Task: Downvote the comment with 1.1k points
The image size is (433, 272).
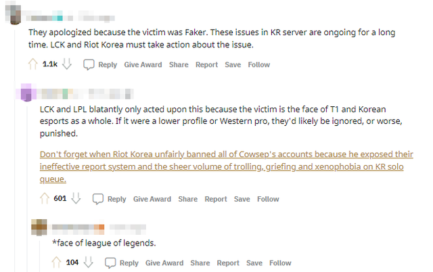Action: click(x=66, y=65)
